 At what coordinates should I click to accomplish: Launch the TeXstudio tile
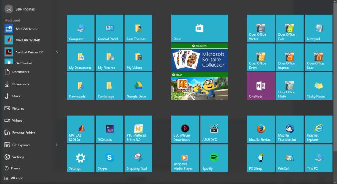pyautogui.click(x=110, y=129)
